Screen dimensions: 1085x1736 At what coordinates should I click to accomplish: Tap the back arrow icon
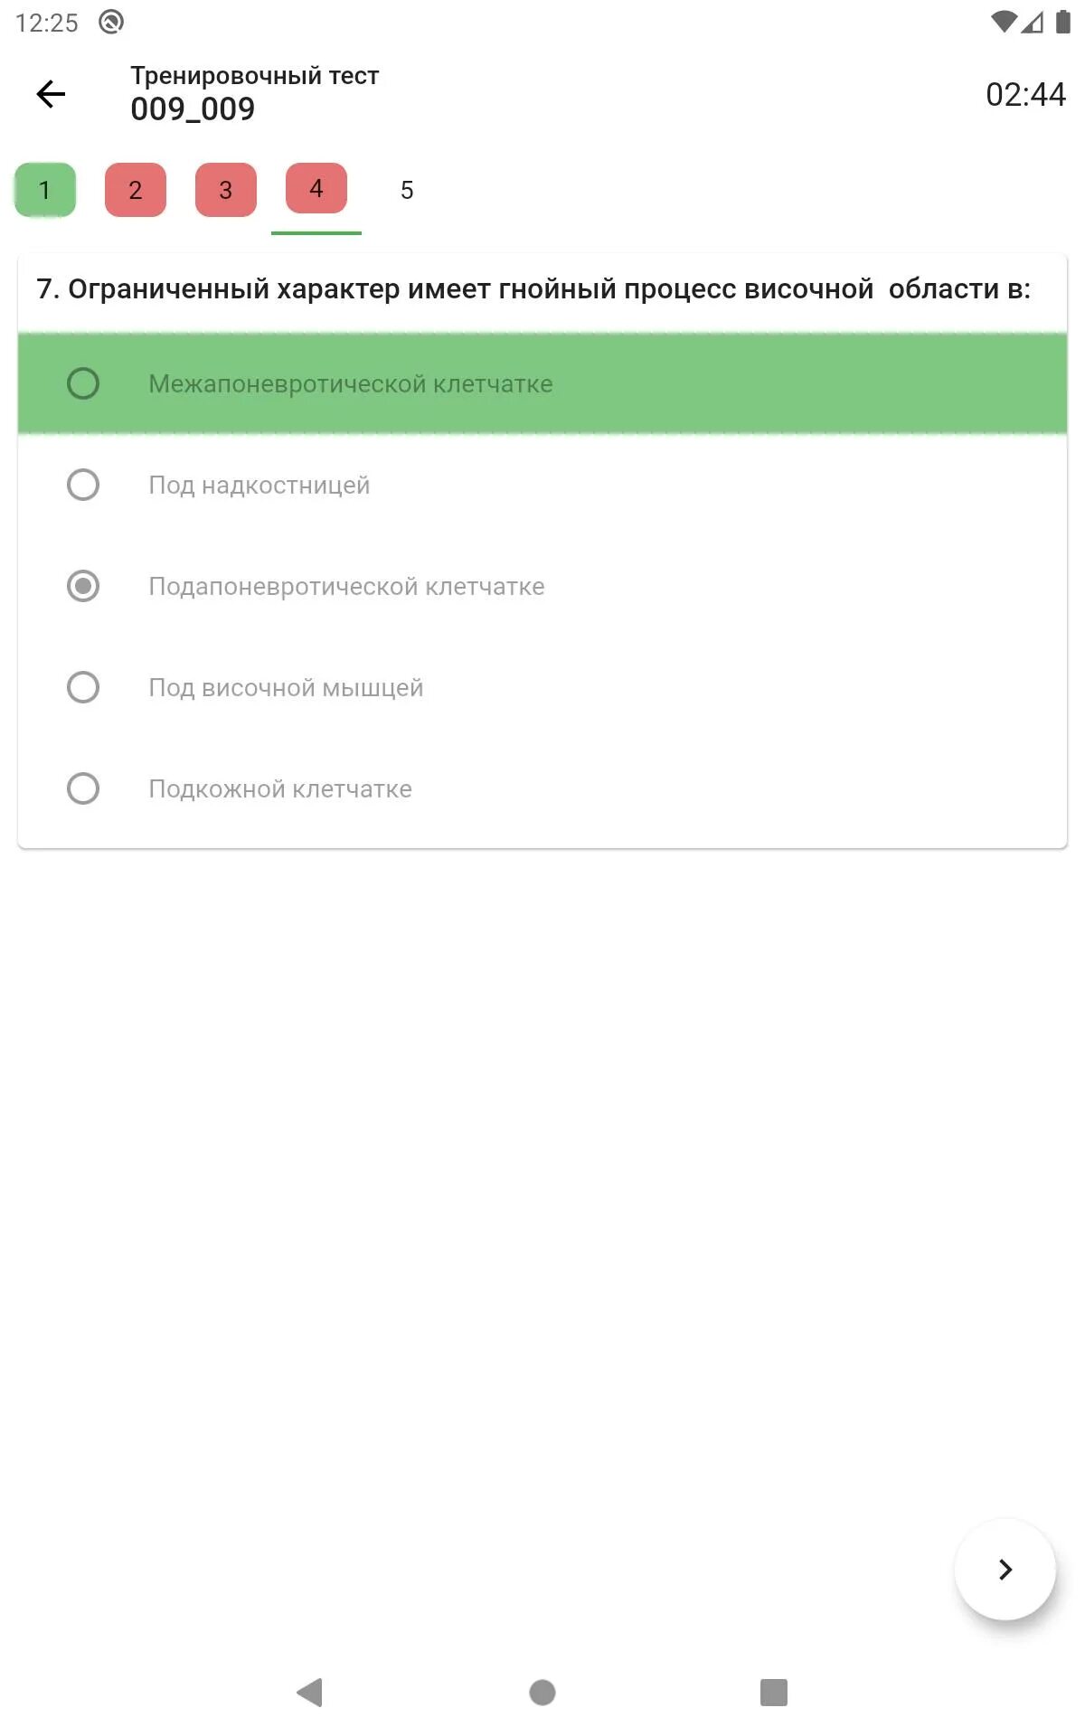tap(51, 94)
